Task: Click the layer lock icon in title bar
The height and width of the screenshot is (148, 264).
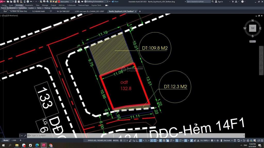Action: point(56,2)
